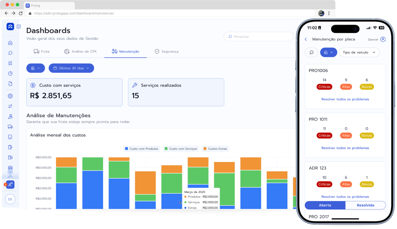Toggle Custos Extras legend entry
397x229 pixels.
pos(215,149)
